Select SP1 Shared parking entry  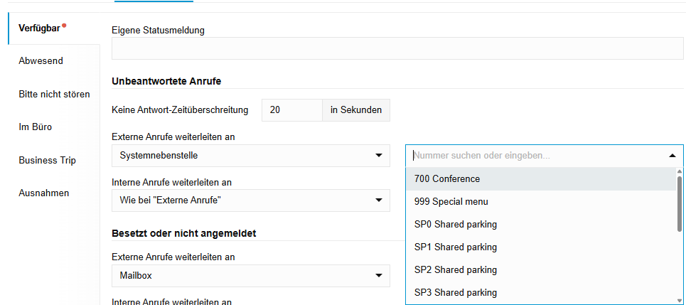point(541,247)
